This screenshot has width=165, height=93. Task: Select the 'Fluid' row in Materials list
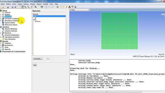pyautogui.click(x=49, y=16)
